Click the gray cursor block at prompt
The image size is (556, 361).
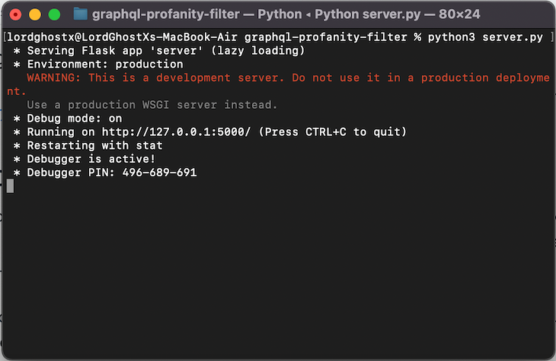11,185
